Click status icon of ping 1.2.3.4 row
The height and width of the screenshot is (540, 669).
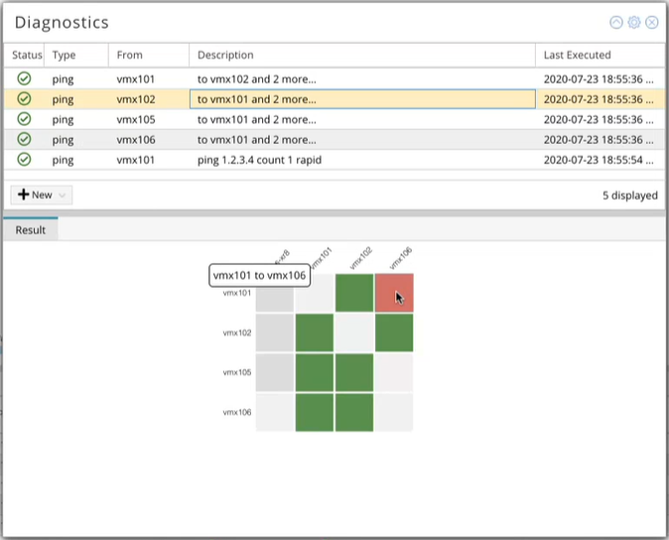pyautogui.click(x=25, y=160)
